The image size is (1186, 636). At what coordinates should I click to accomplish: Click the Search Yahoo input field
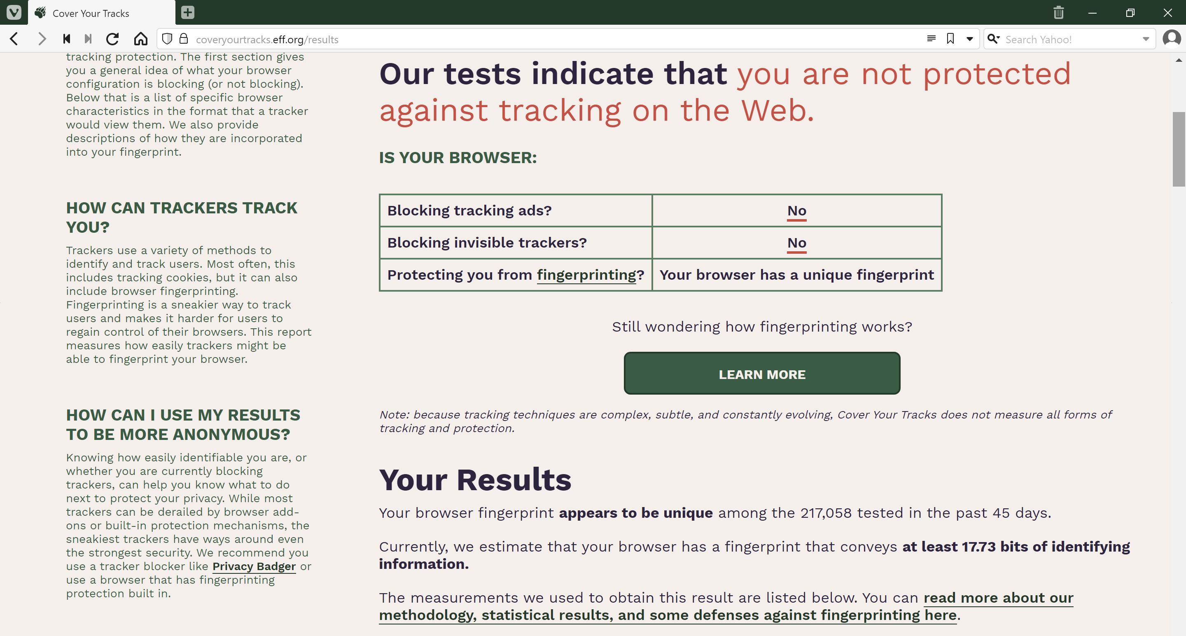pyautogui.click(x=1071, y=38)
